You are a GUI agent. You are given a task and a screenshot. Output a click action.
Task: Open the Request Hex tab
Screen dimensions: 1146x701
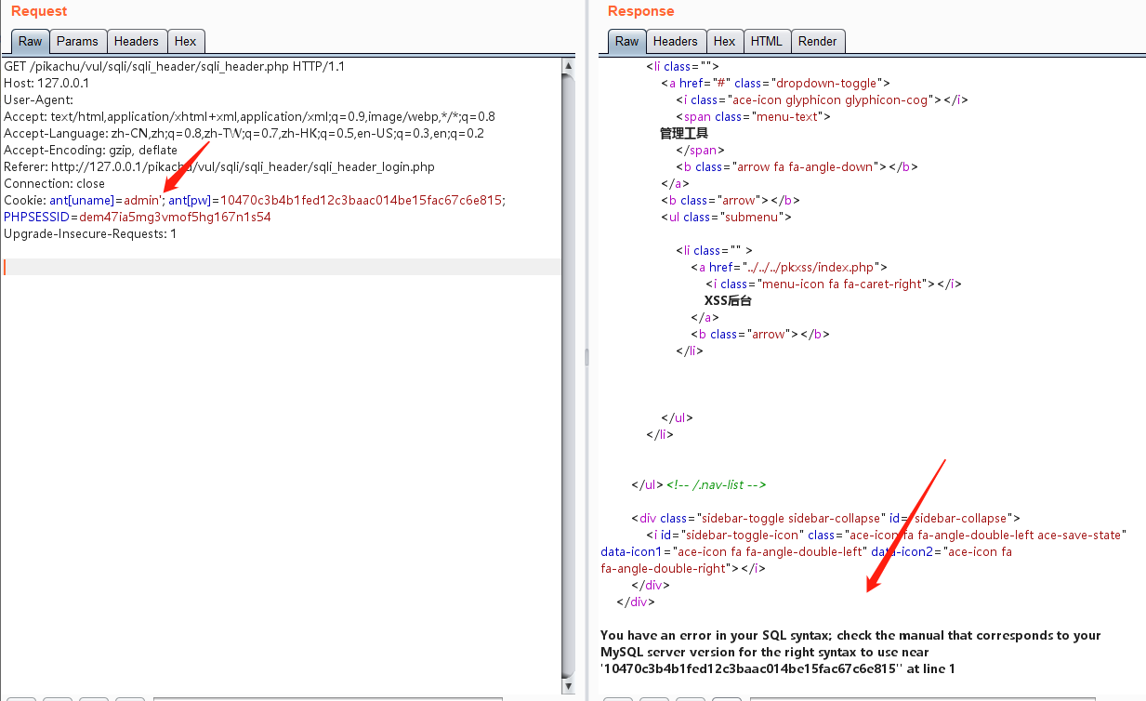(186, 41)
